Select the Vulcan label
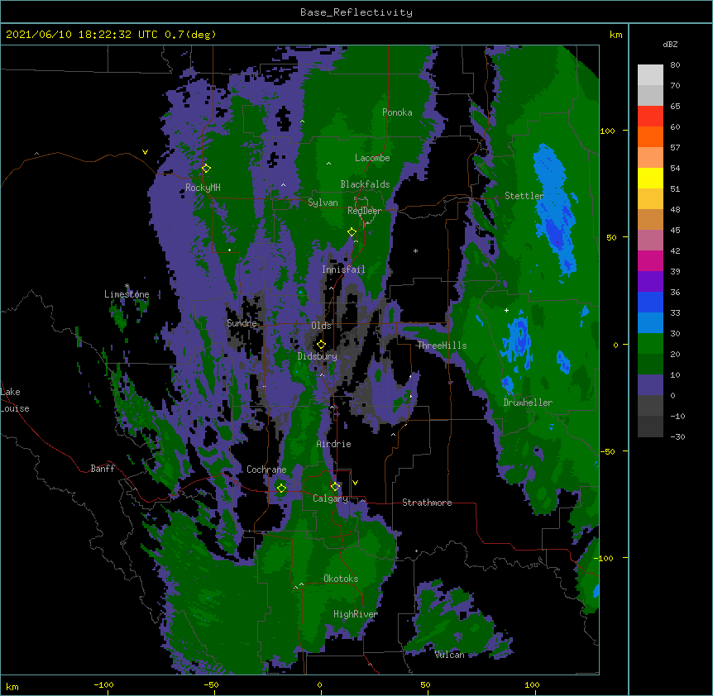Image resolution: width=713 pixels, height=696 pixels. [x=449, y=655]
